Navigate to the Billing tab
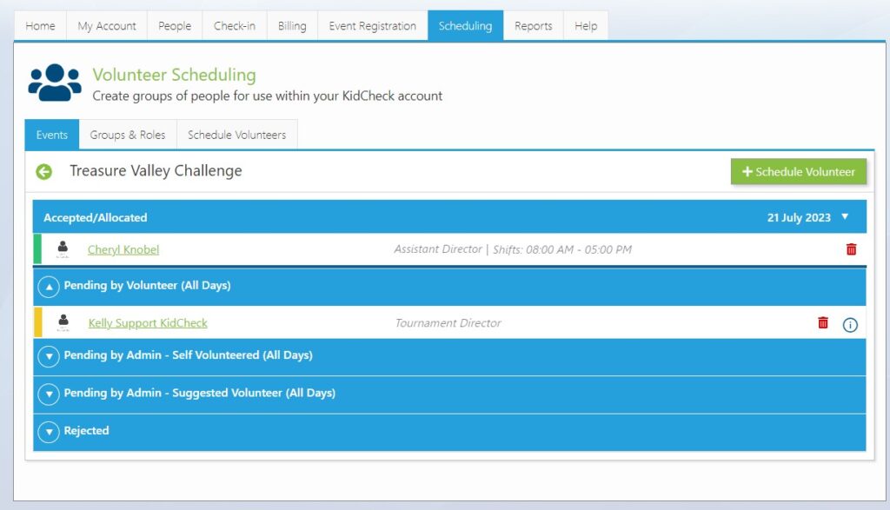The image size is (890, 510). pyautogui.click(x=291, y=25)
